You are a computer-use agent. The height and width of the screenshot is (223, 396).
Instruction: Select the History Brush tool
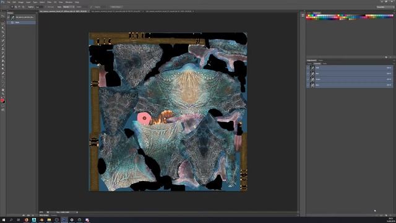(3, 53)
